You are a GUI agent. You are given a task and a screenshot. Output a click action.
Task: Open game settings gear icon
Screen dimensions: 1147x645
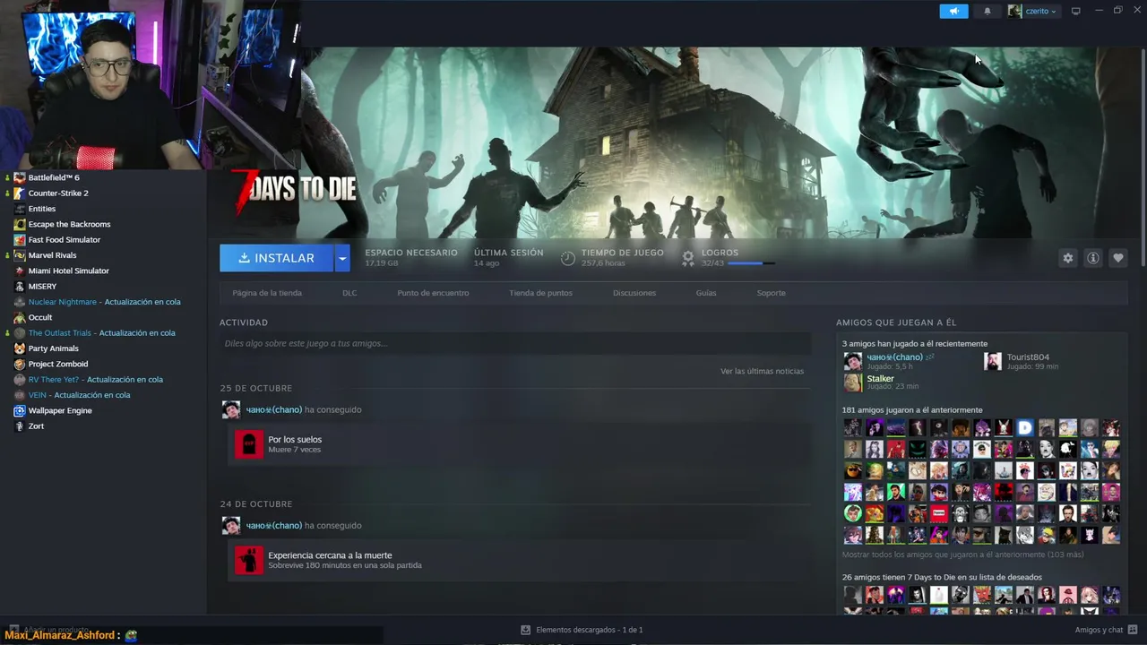[1067, 258]
